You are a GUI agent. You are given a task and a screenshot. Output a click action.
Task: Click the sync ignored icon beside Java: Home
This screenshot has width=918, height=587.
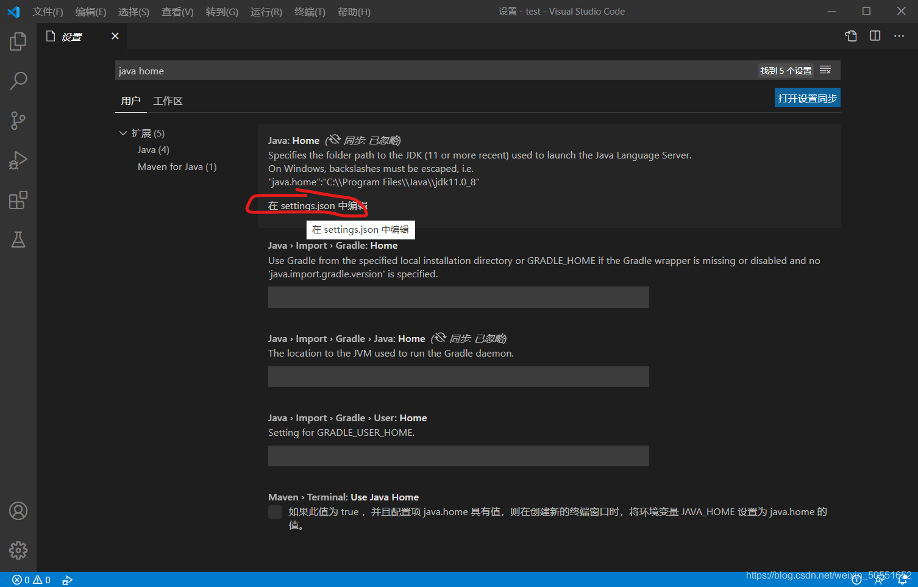tap(333, 140)
